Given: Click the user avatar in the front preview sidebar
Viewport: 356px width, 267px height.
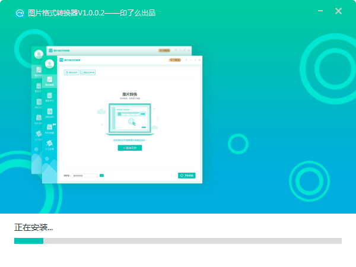Looking at the screenshot, I should 50,63.
